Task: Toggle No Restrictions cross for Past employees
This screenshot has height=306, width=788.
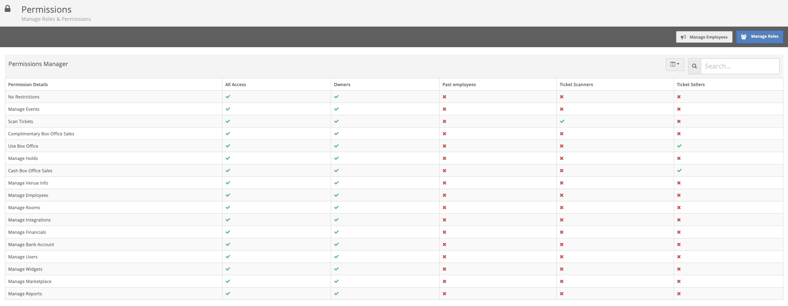Action: click(x=445, y=97)
